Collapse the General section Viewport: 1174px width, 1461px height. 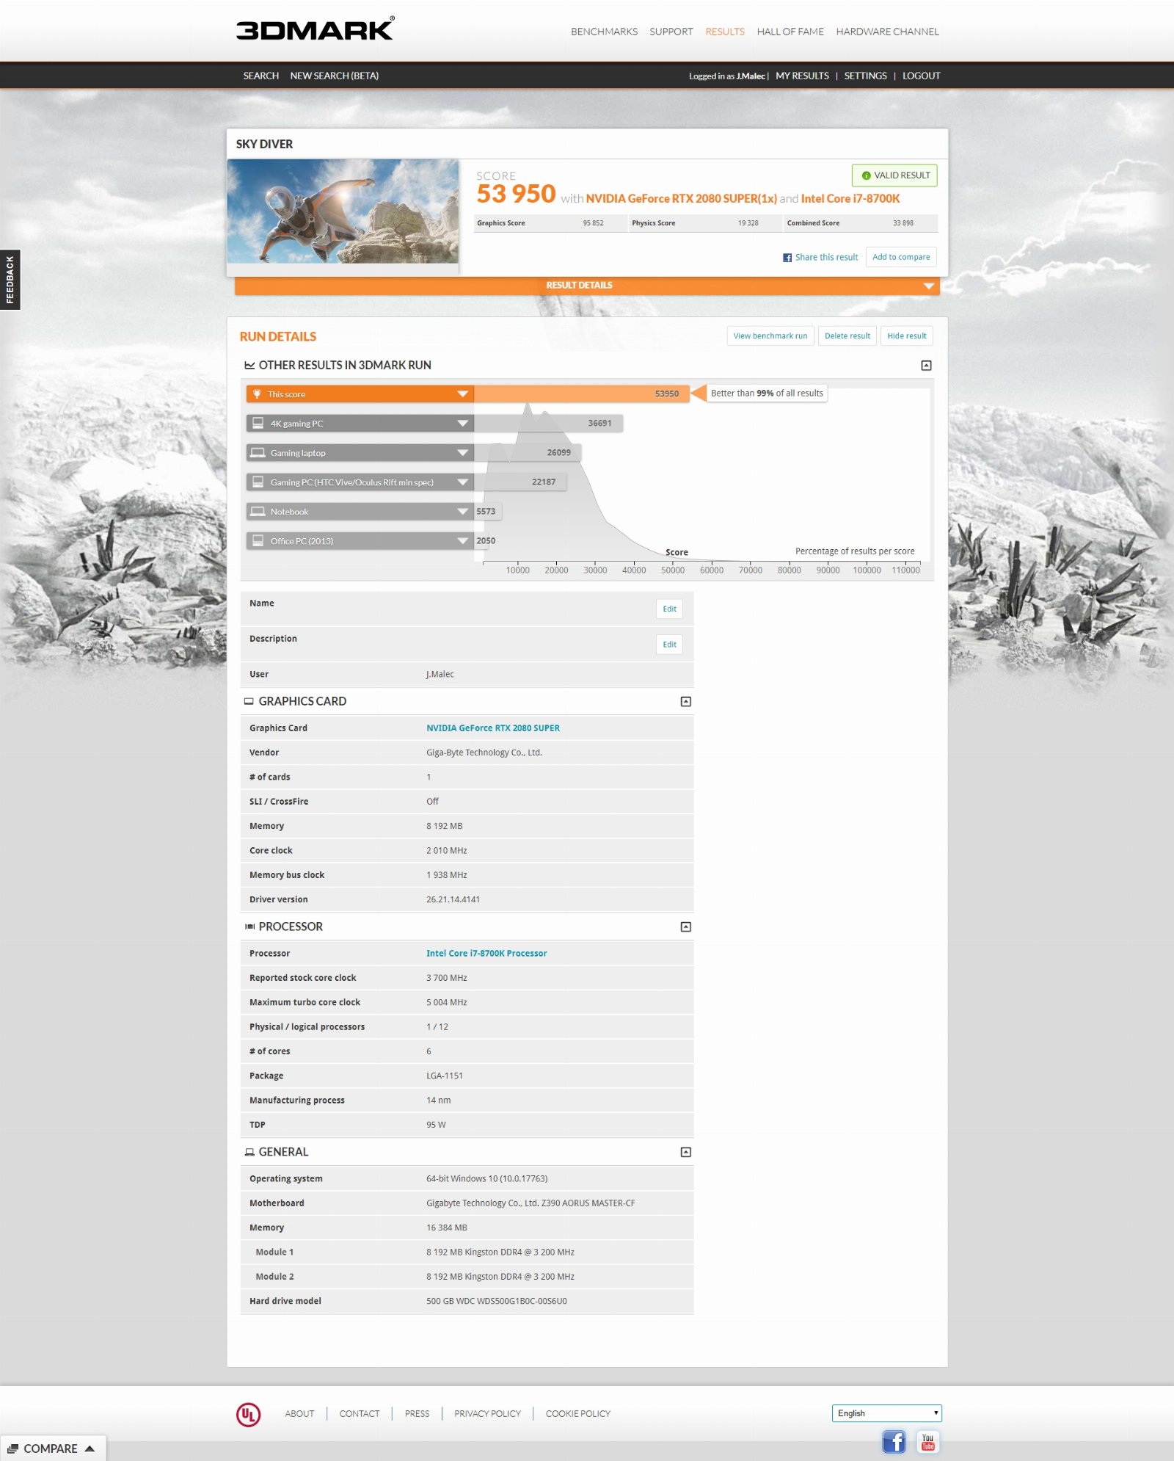(685, 1153)
